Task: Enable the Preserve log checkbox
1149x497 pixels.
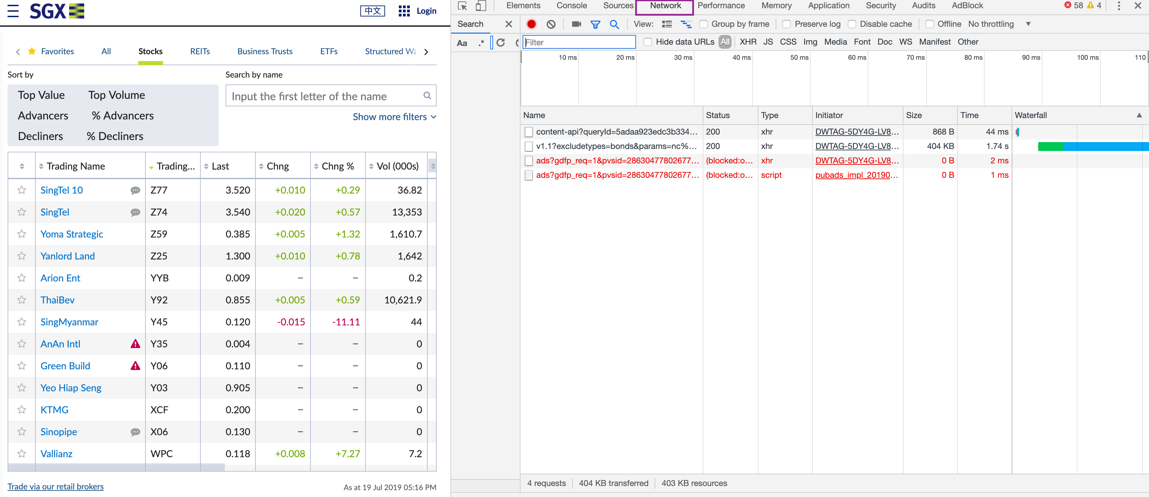Action: click(x=786, y=24)
